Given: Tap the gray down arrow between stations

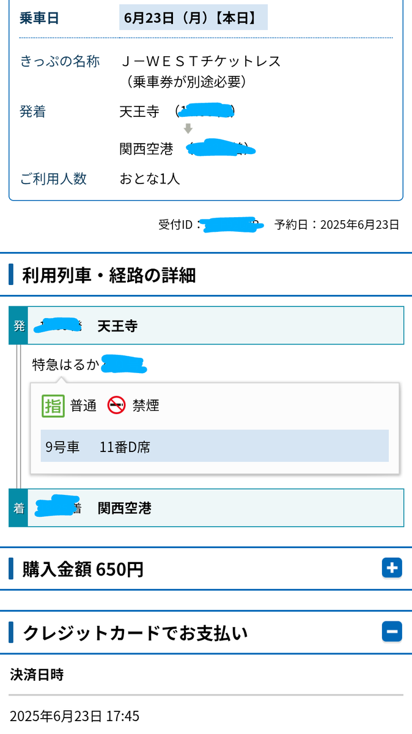Looking at the screenshot, I should point(188,128).
